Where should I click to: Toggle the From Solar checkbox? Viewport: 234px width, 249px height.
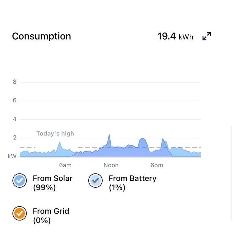tap(20, 181)
